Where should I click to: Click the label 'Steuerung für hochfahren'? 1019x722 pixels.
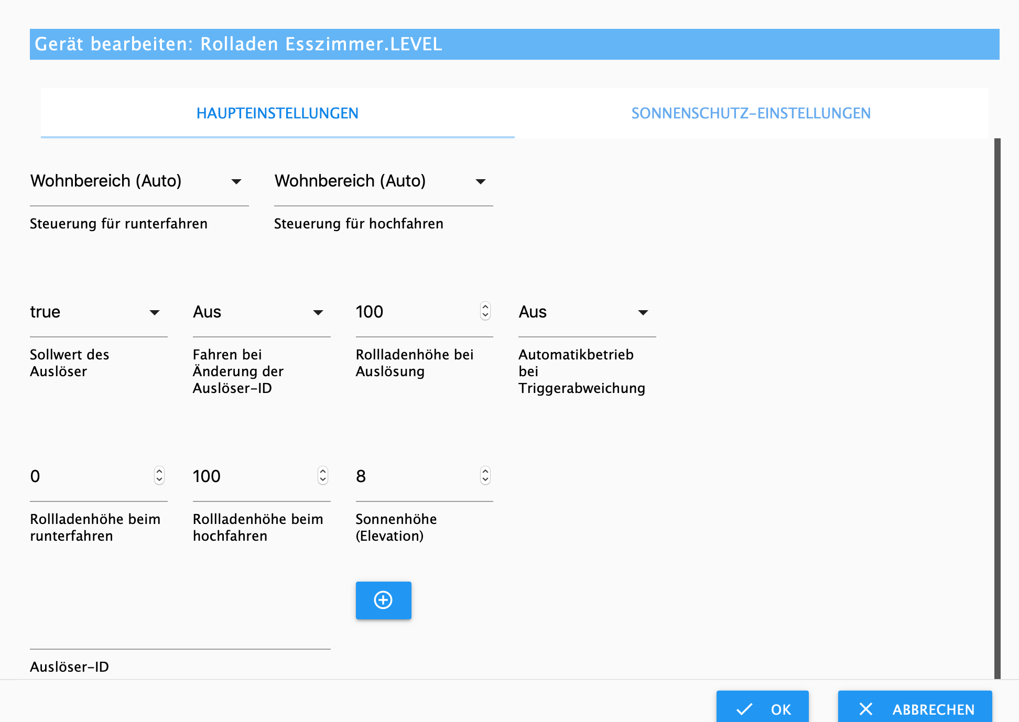point(359,224)
